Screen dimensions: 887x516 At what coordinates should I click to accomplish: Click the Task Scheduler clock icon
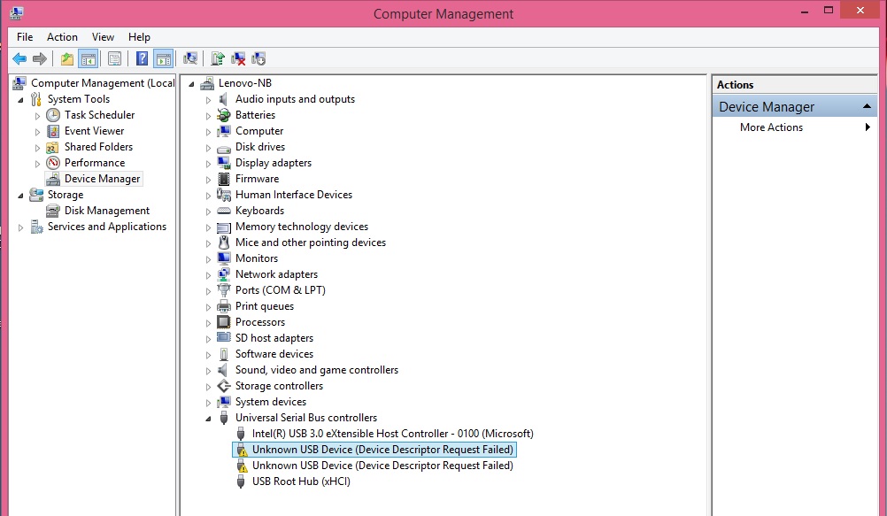(x=52, y=115)
